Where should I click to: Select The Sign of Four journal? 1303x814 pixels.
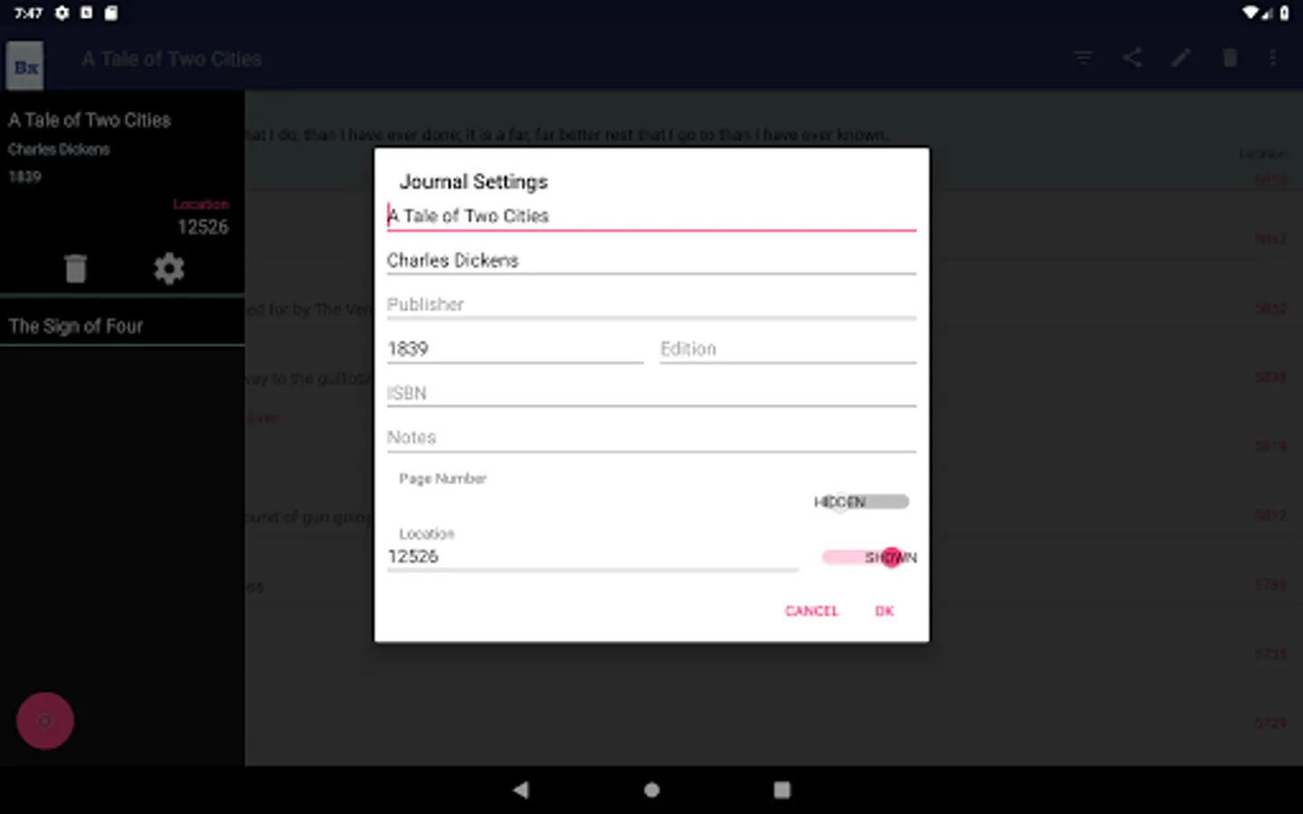(122, 327)
